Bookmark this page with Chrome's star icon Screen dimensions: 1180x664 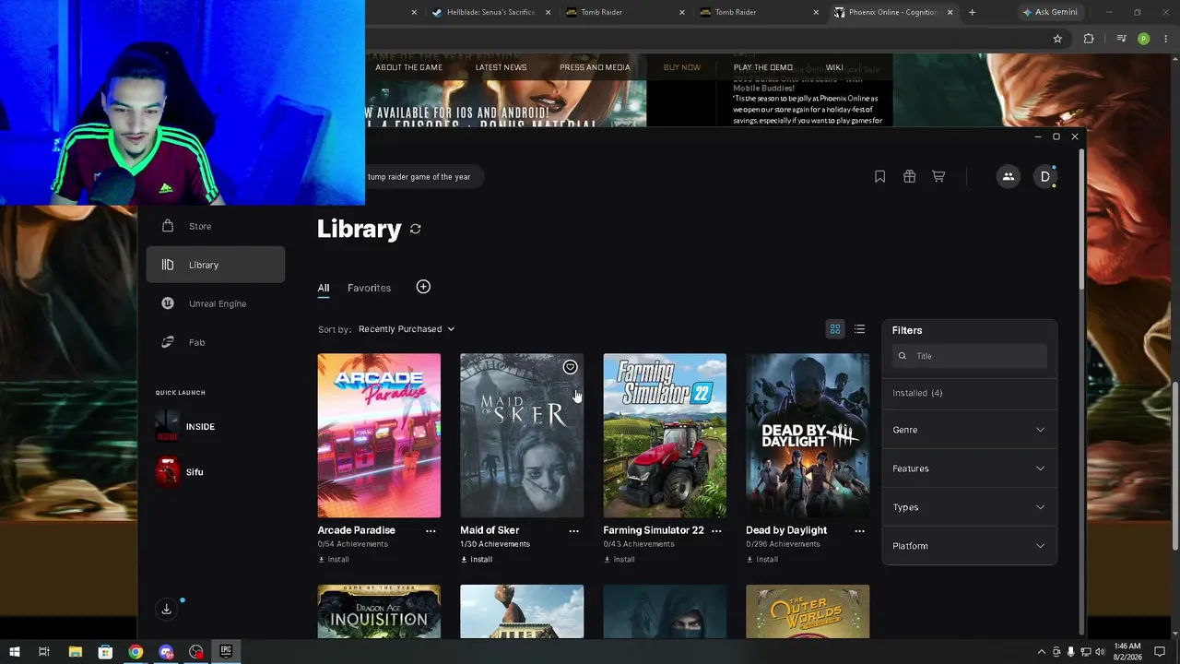[1057, 39]
